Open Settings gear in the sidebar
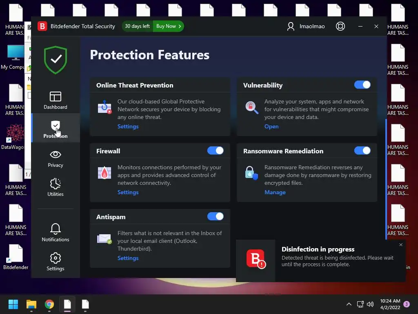Viewport: 418px width, 314px height. tap(56, 262)
